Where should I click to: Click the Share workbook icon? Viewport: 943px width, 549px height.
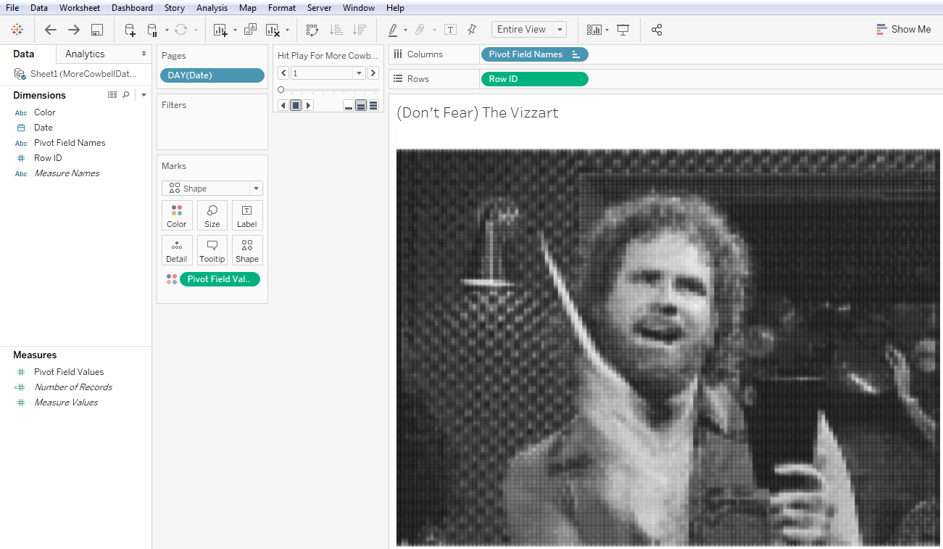(657, 30)
